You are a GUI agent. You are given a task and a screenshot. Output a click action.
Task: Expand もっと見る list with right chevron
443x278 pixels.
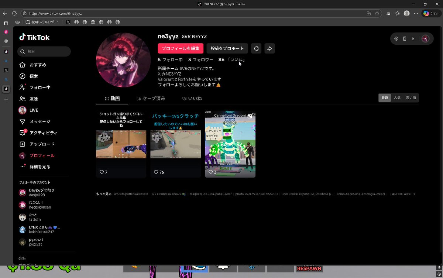coord(414,194)
